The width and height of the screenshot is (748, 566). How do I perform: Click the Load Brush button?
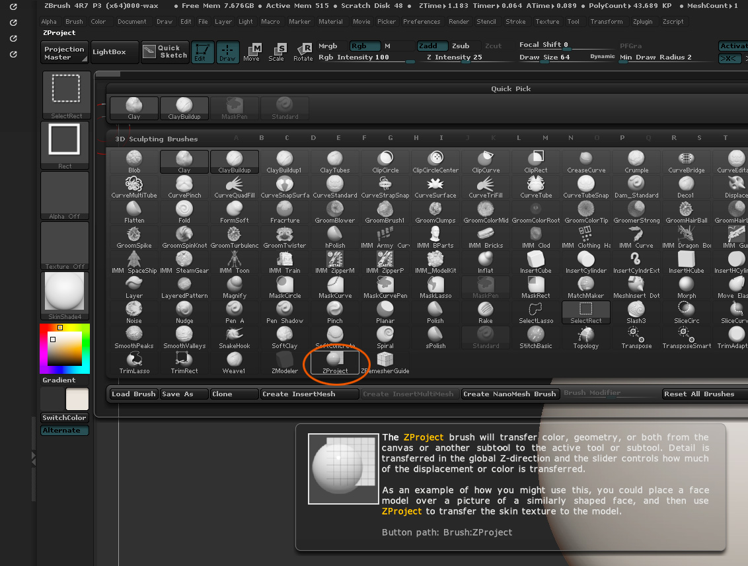click(133, 394)
